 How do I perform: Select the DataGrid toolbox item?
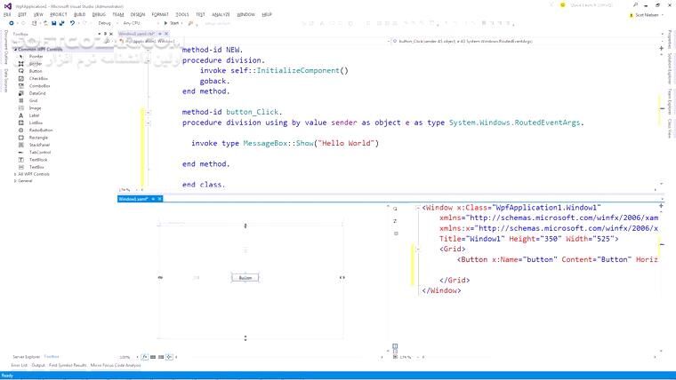[x=37, y=93]
